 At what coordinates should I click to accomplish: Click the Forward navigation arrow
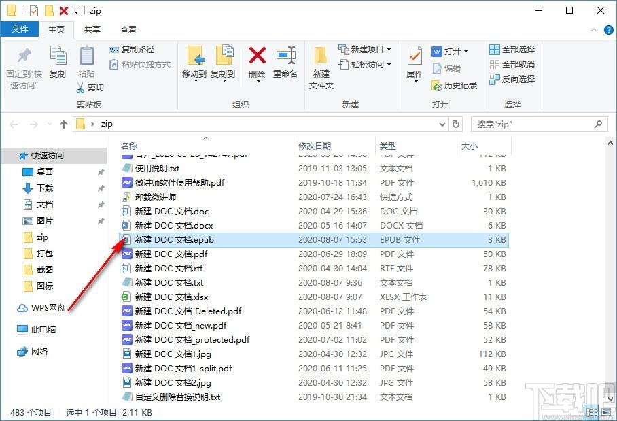click(x=34, y=124)
